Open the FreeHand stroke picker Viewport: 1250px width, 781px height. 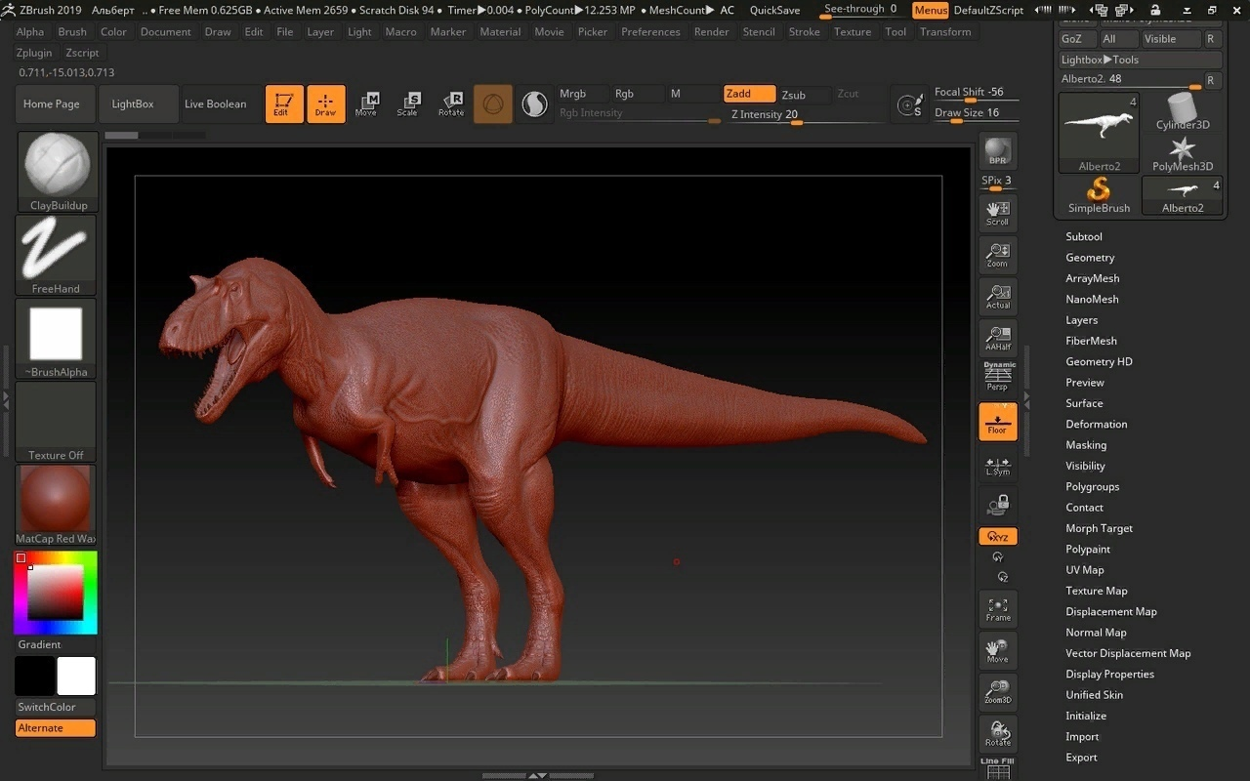56,255
